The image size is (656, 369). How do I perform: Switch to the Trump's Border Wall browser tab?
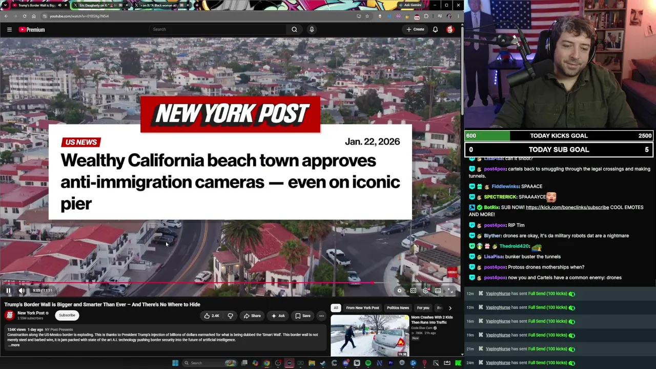coord(36,5)
